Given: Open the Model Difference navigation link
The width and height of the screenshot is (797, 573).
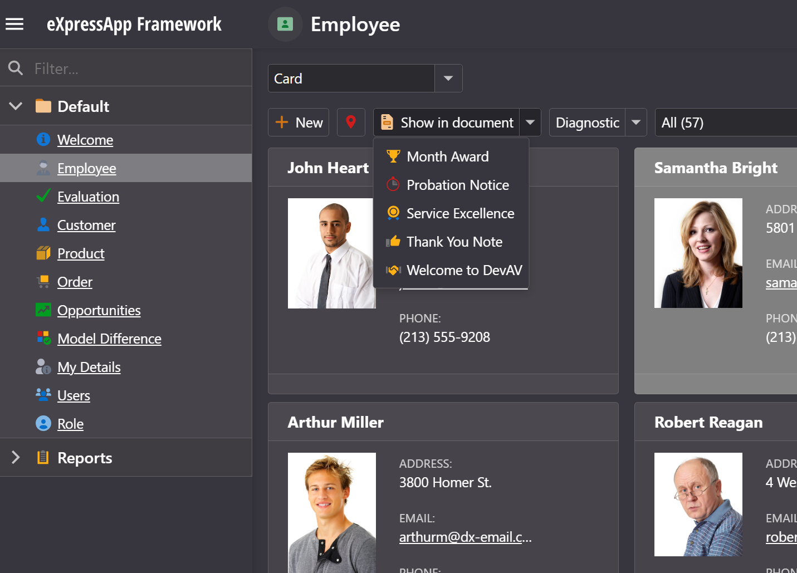Looking at the screenshot, I should [x=109, y=339].
